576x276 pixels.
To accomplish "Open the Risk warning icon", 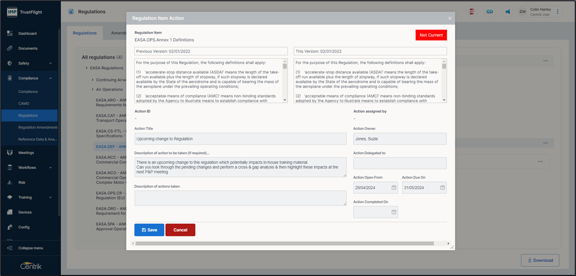I will [10, 182].
